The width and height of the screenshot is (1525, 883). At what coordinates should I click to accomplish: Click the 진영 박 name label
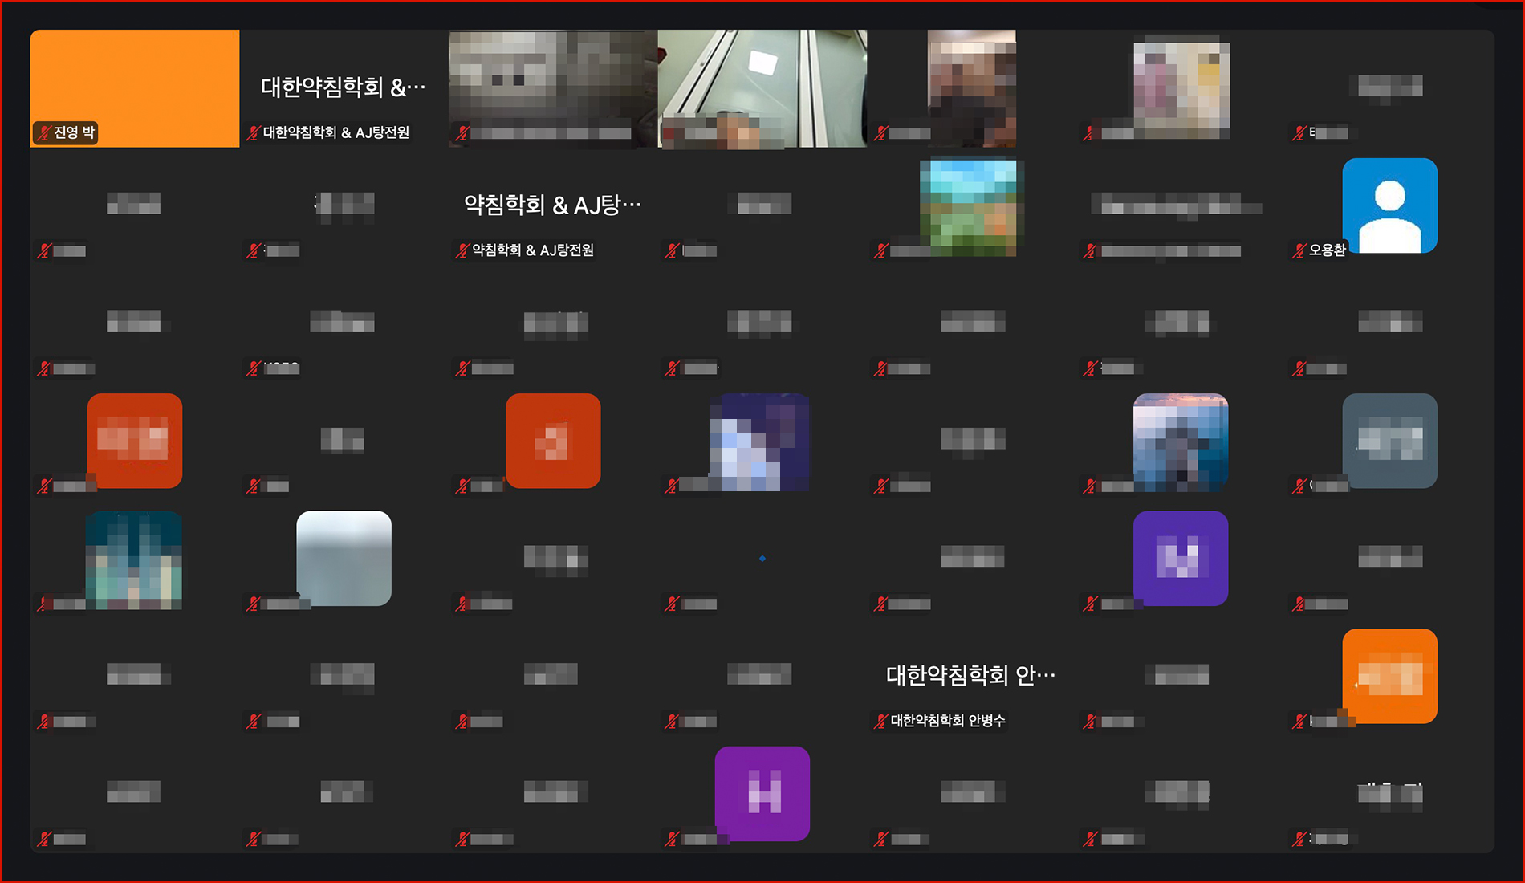click(74, 133)
